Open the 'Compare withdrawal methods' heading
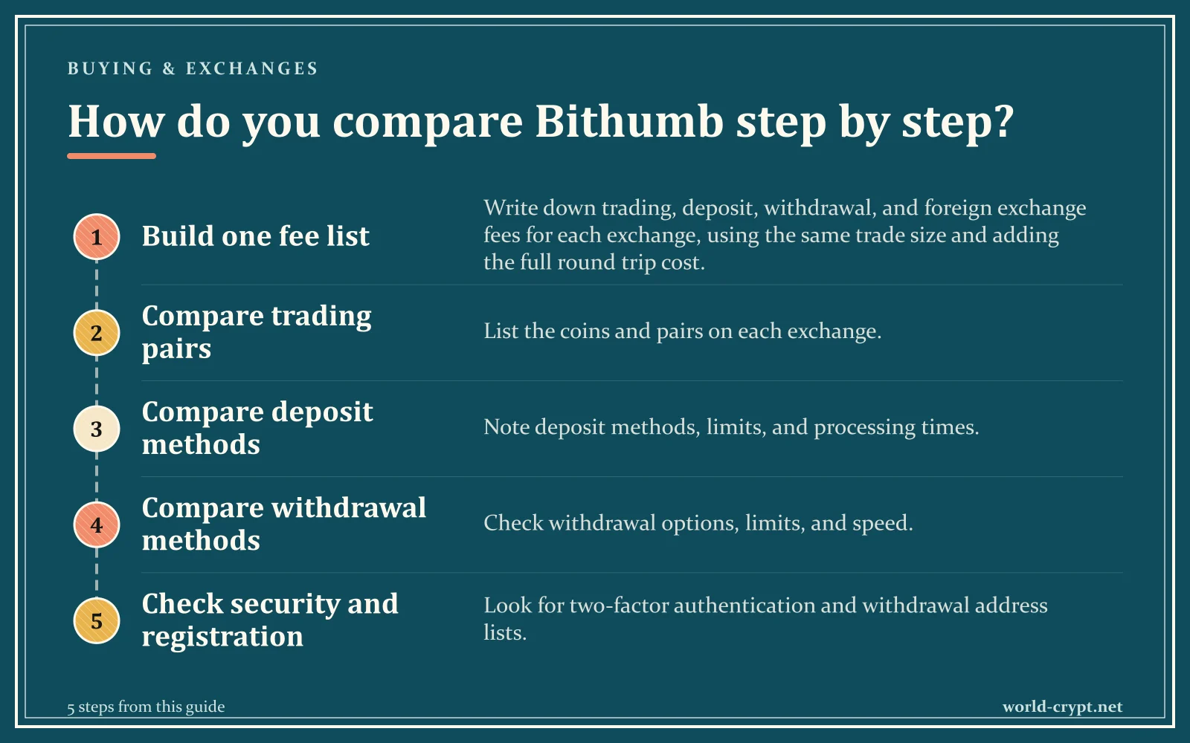 [284, 524]
